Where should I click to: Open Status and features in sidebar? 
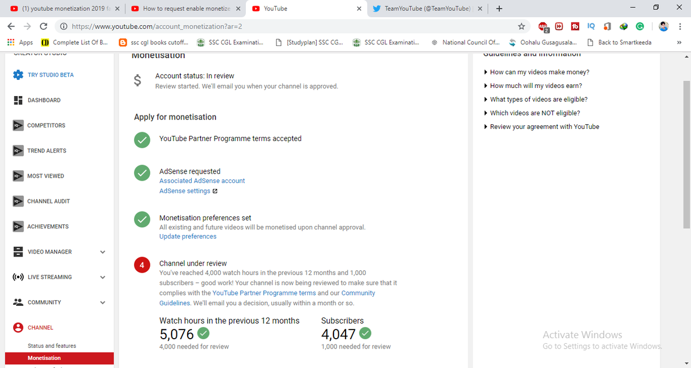pos(52,346)
